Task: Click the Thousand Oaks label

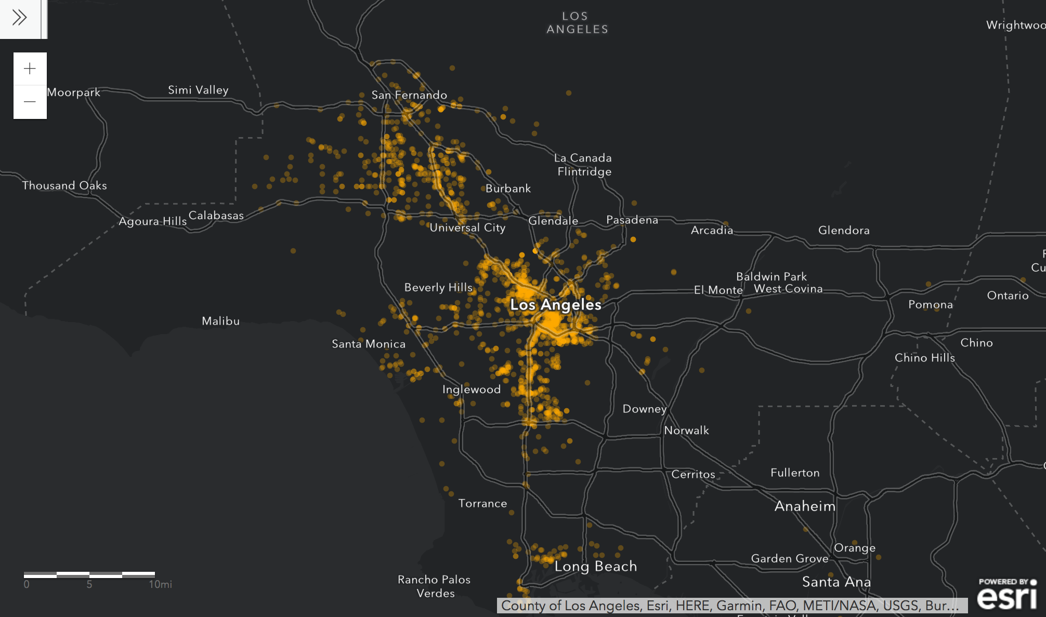Action: point(64,185)
